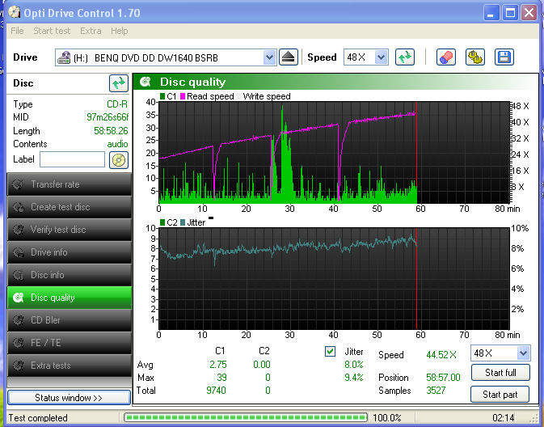544x427 pixels.
Task: Click the refresh speed icon in toolbar
Action: 405,57
